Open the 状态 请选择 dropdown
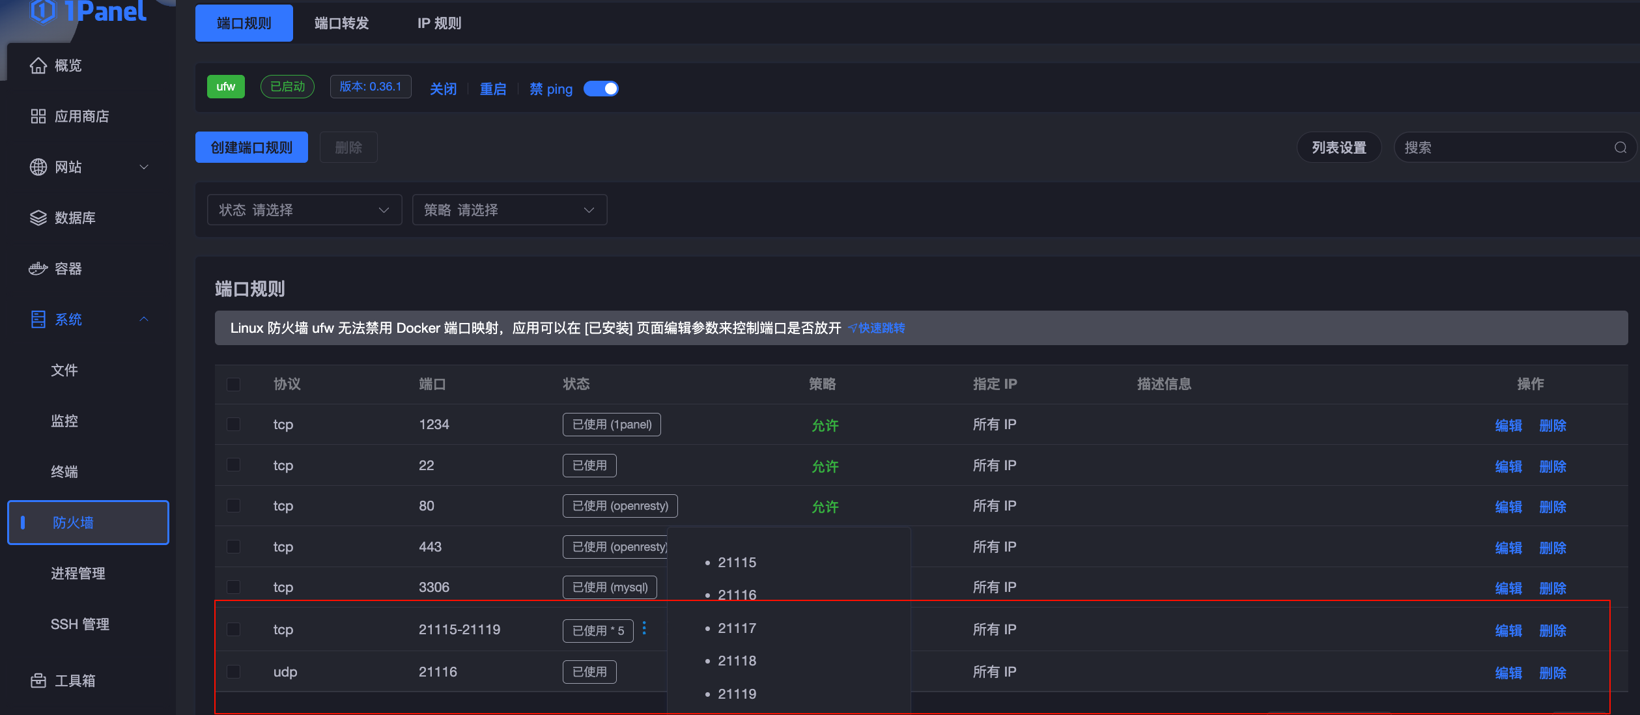 [x=305, y=210]
